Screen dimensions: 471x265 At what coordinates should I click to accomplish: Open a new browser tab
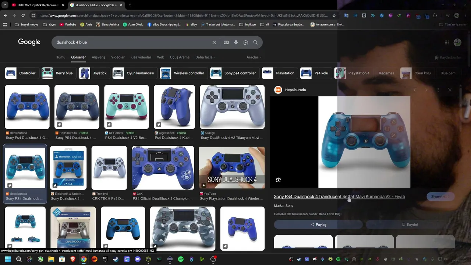(x=130, y=5)
